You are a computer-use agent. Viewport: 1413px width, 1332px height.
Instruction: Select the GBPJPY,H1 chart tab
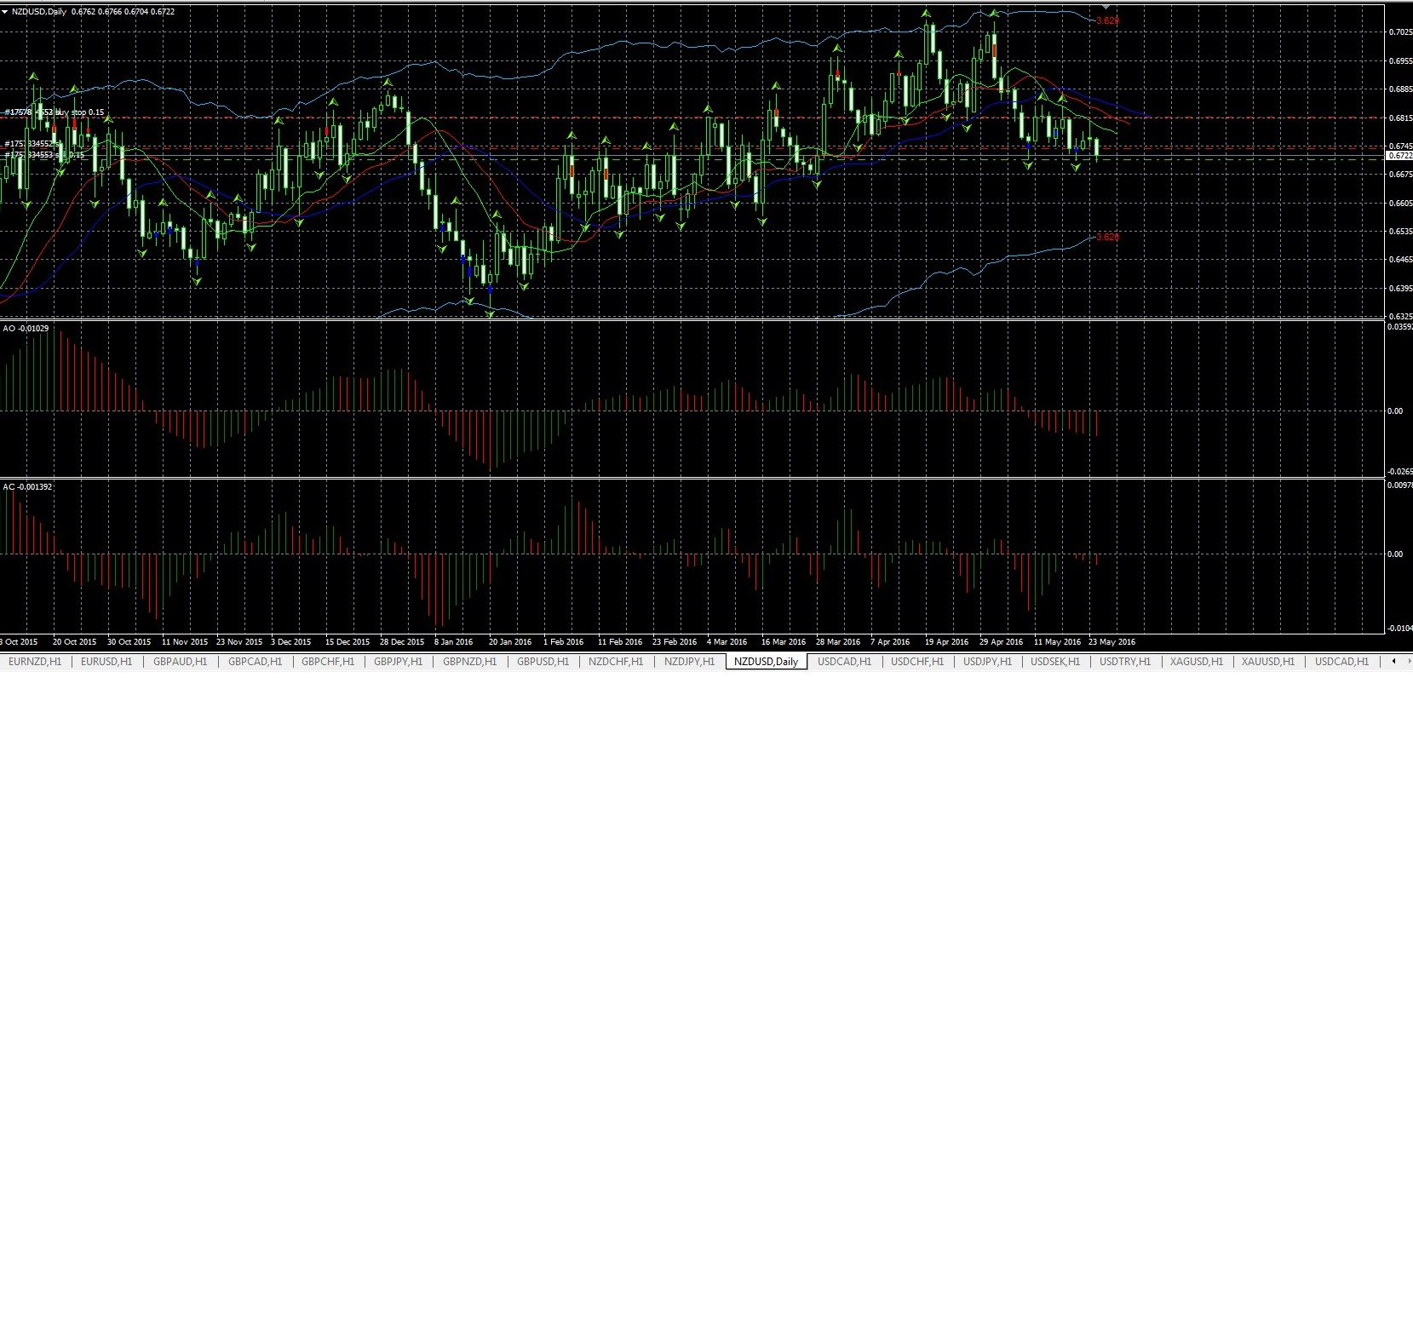398,662
